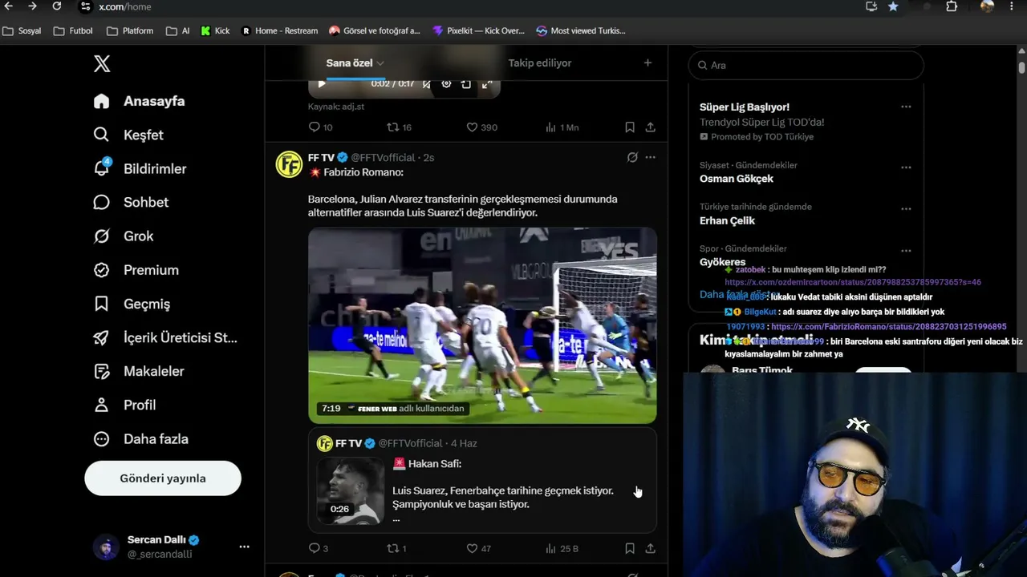The image size is (1027, 577).
Task: Click the @FFTVofficial handle on main tweet
Action: click(x=383, y=158)
